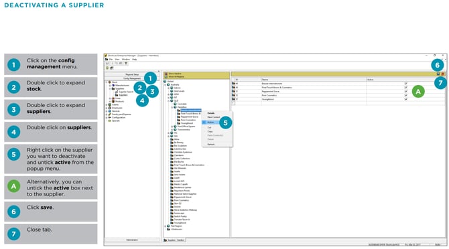Image resolution: width=449 pixels, height=249 pixels.
Task: Click the supplier icon in the Youngblood table row
Action: [233, 99]
